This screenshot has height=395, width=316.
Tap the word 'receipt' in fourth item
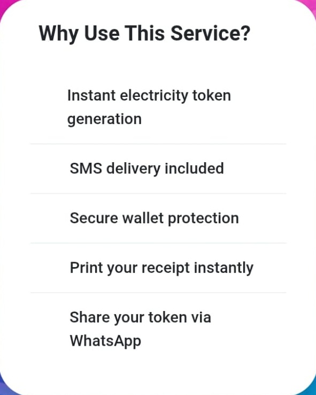pos(166,268)
